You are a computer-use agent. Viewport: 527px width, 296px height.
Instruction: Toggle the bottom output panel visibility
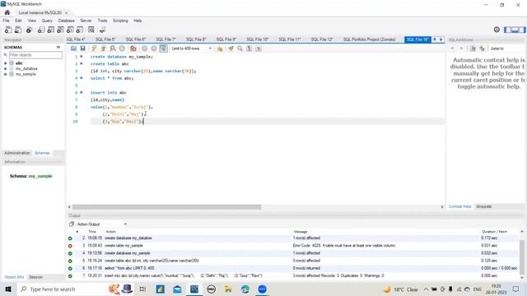[x=515, y=30]
